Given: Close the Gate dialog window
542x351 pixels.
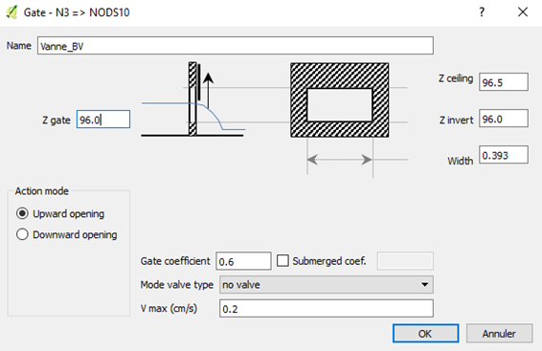Looking at the screenshot, I should (x=523, y=12).
